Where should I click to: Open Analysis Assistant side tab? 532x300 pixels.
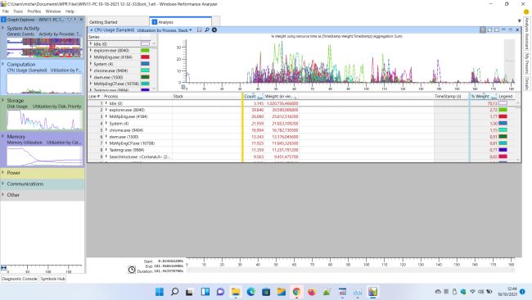pyautogui.click(x=526, y=33)
